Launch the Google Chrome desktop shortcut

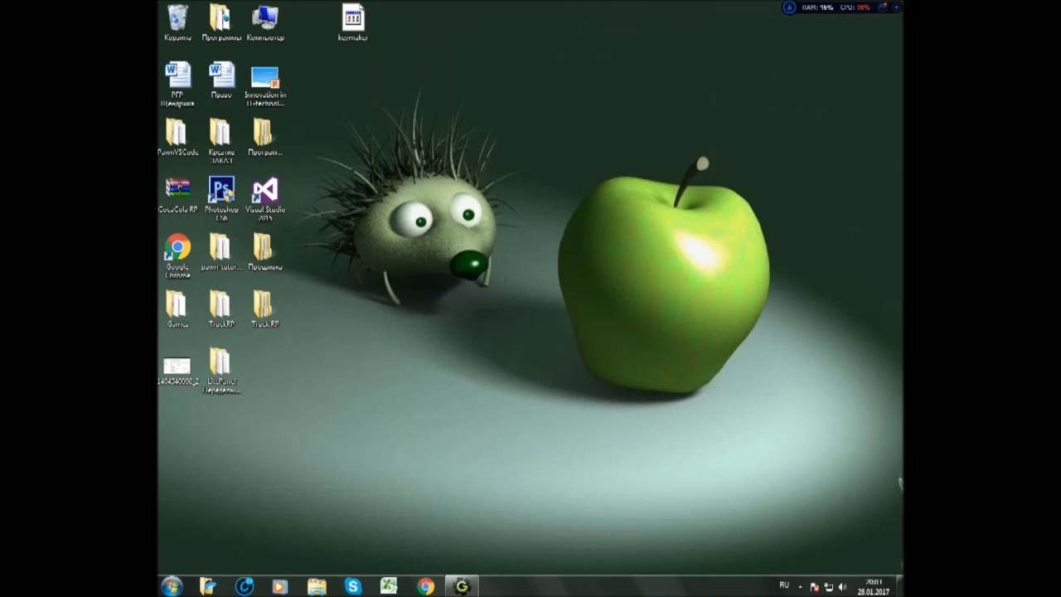pyautogui.click(x=177, y=256)
